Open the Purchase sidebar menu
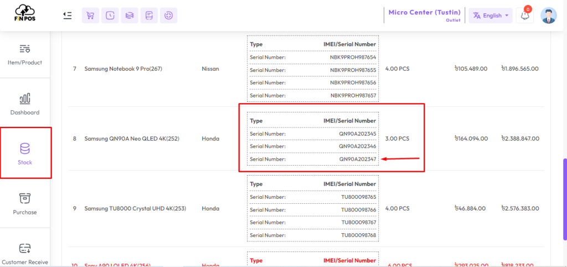 tap(25, 204)
